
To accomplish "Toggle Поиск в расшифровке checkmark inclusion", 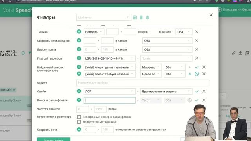I will click(x=197, y=100).
